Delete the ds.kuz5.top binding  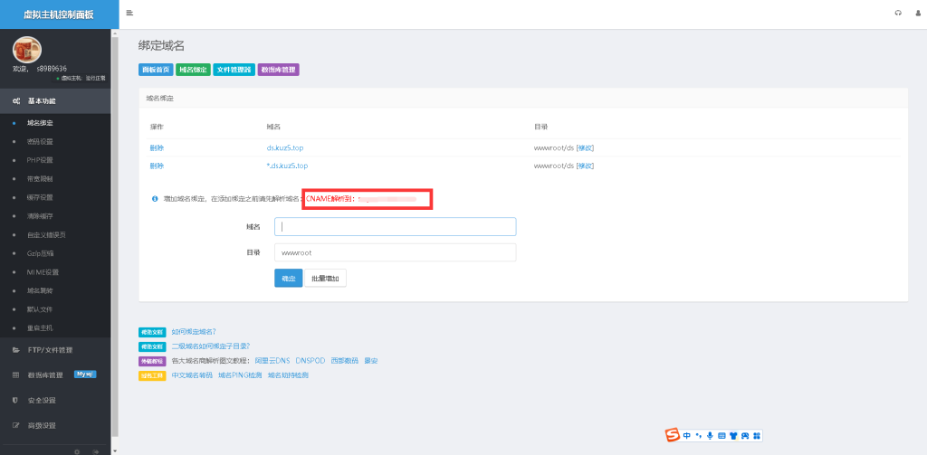157,147
